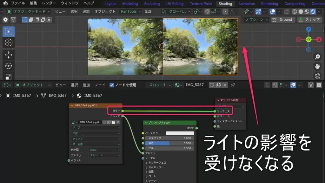Open File menu

pos(18,3)
